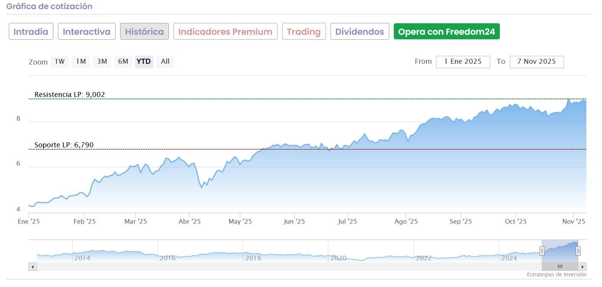Select the YTD zoom range
This screenshot has height=287, width=602.
144,61
